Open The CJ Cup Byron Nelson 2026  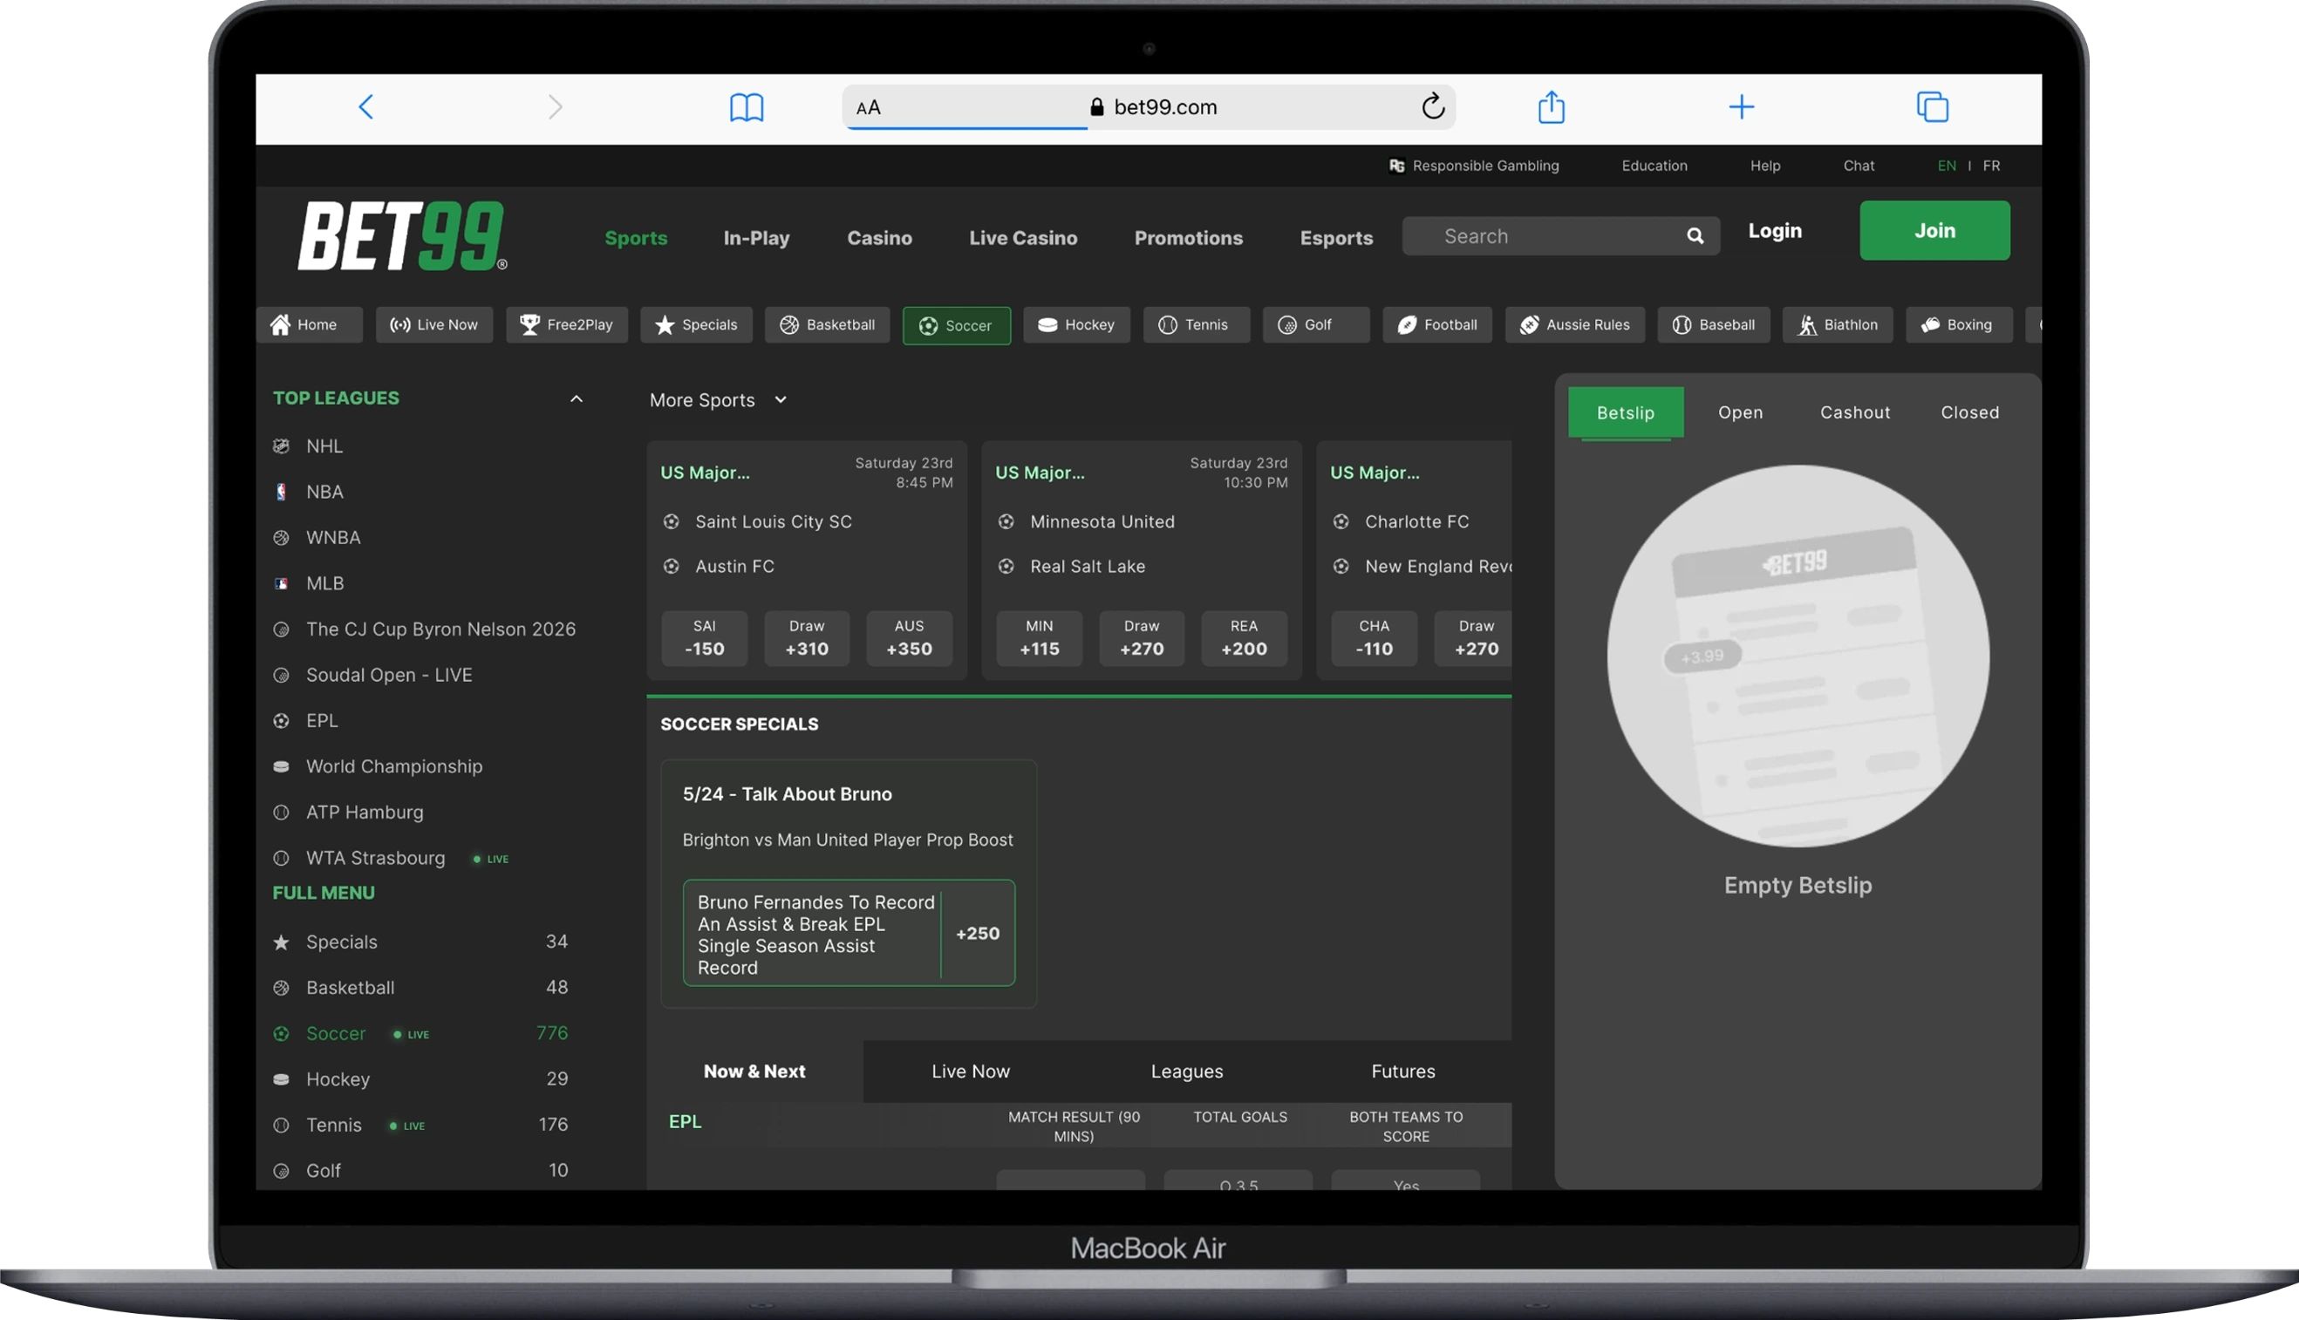tap(440, 629)
